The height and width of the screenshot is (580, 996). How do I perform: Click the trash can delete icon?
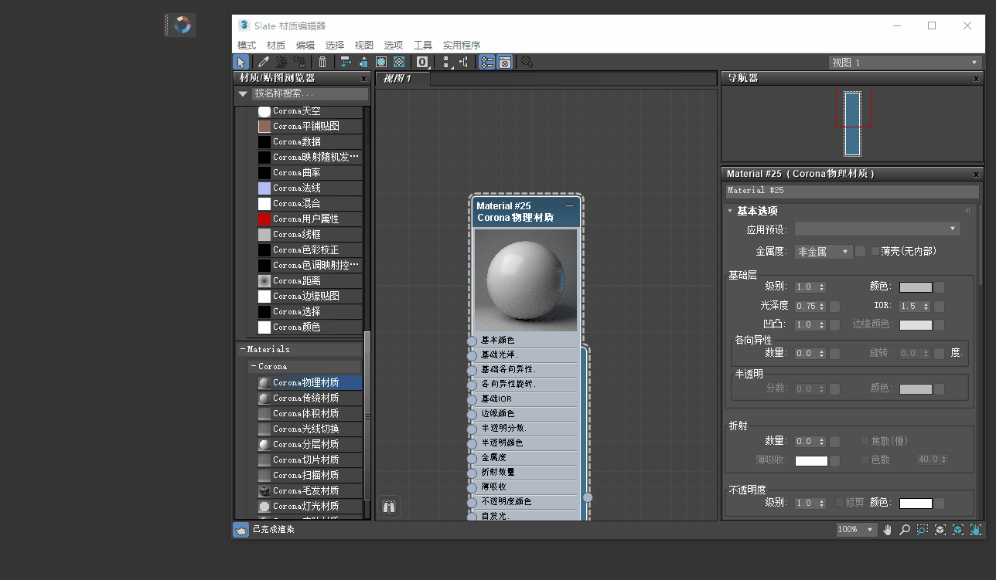tap(322, 62)
